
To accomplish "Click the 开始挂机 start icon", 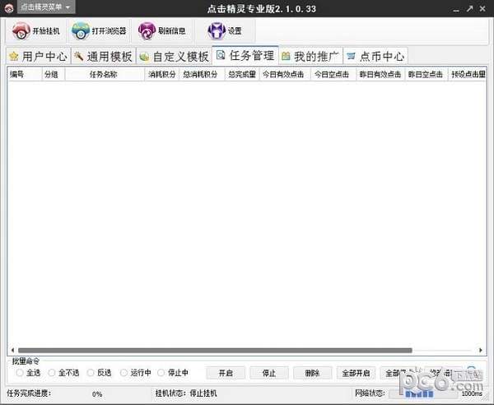I will pos(21,31).
